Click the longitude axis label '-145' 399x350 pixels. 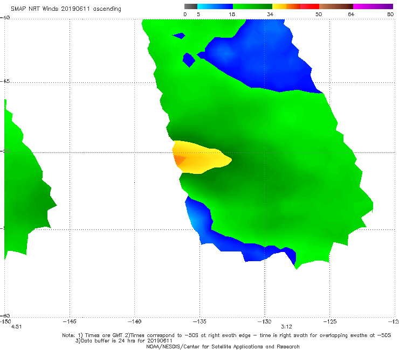[70, 321]
